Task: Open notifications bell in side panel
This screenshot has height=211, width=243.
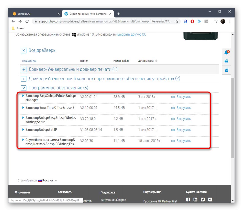Action: 227,52
